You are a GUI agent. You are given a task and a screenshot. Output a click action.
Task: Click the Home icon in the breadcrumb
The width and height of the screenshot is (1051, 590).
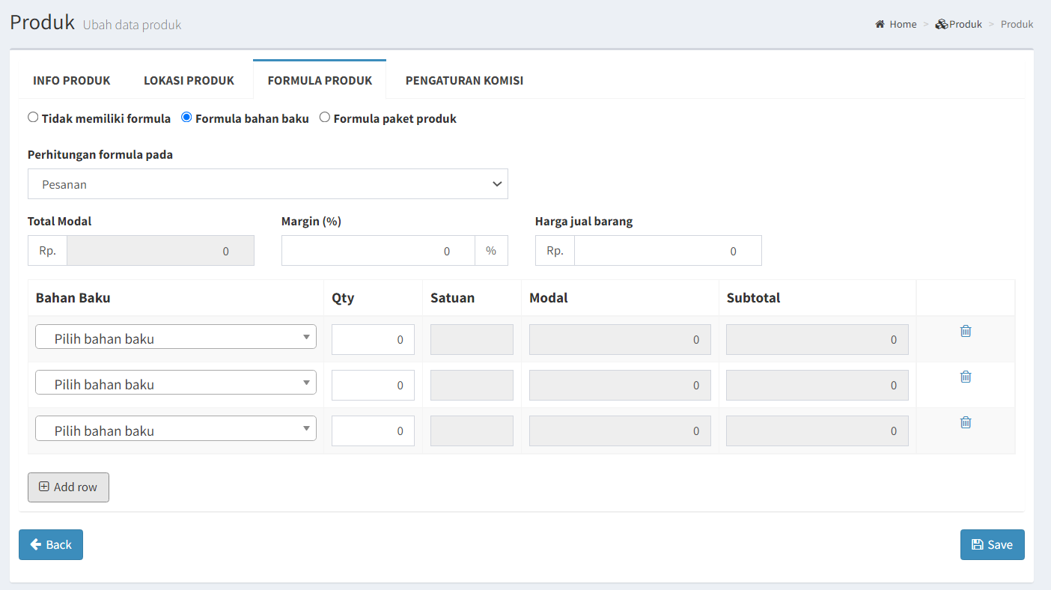click(x=880, y=24)
